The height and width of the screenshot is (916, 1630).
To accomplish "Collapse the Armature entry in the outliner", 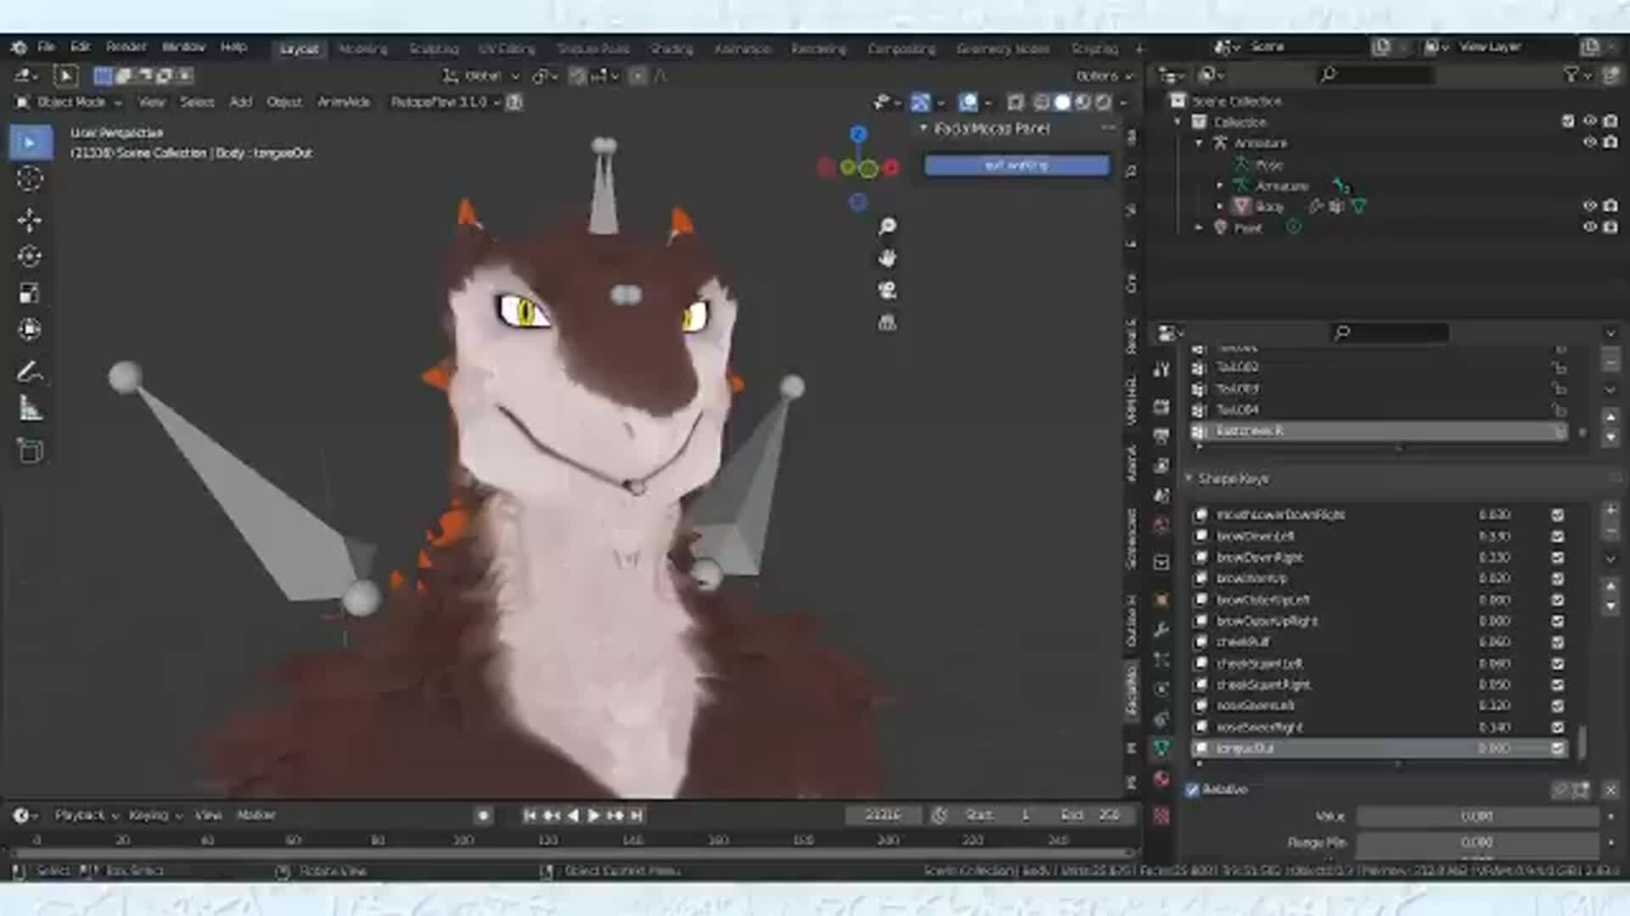I will [1198, 143].
